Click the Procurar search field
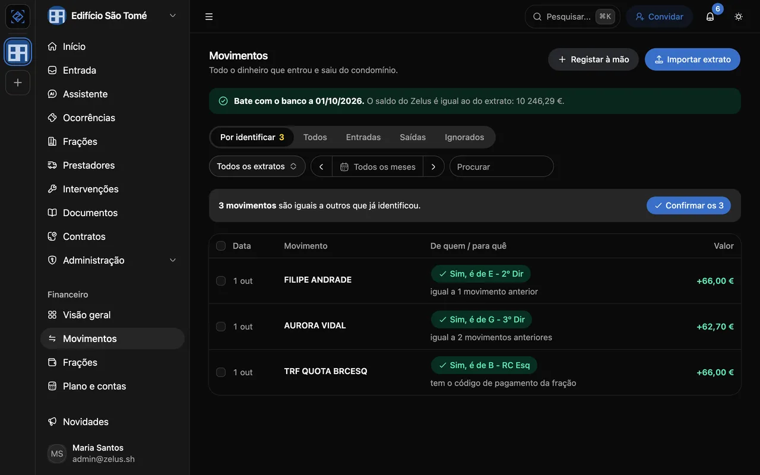 point(502,167)
